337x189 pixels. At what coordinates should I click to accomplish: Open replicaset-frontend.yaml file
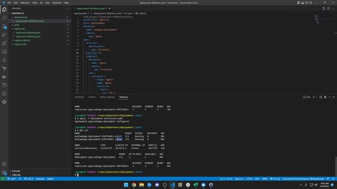[28, 36]
